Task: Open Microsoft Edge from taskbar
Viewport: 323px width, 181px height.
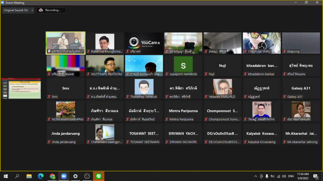Action: (40, 176)
